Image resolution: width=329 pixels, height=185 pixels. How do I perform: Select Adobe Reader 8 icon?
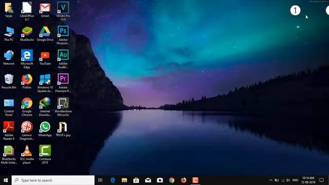click(9, 131)
